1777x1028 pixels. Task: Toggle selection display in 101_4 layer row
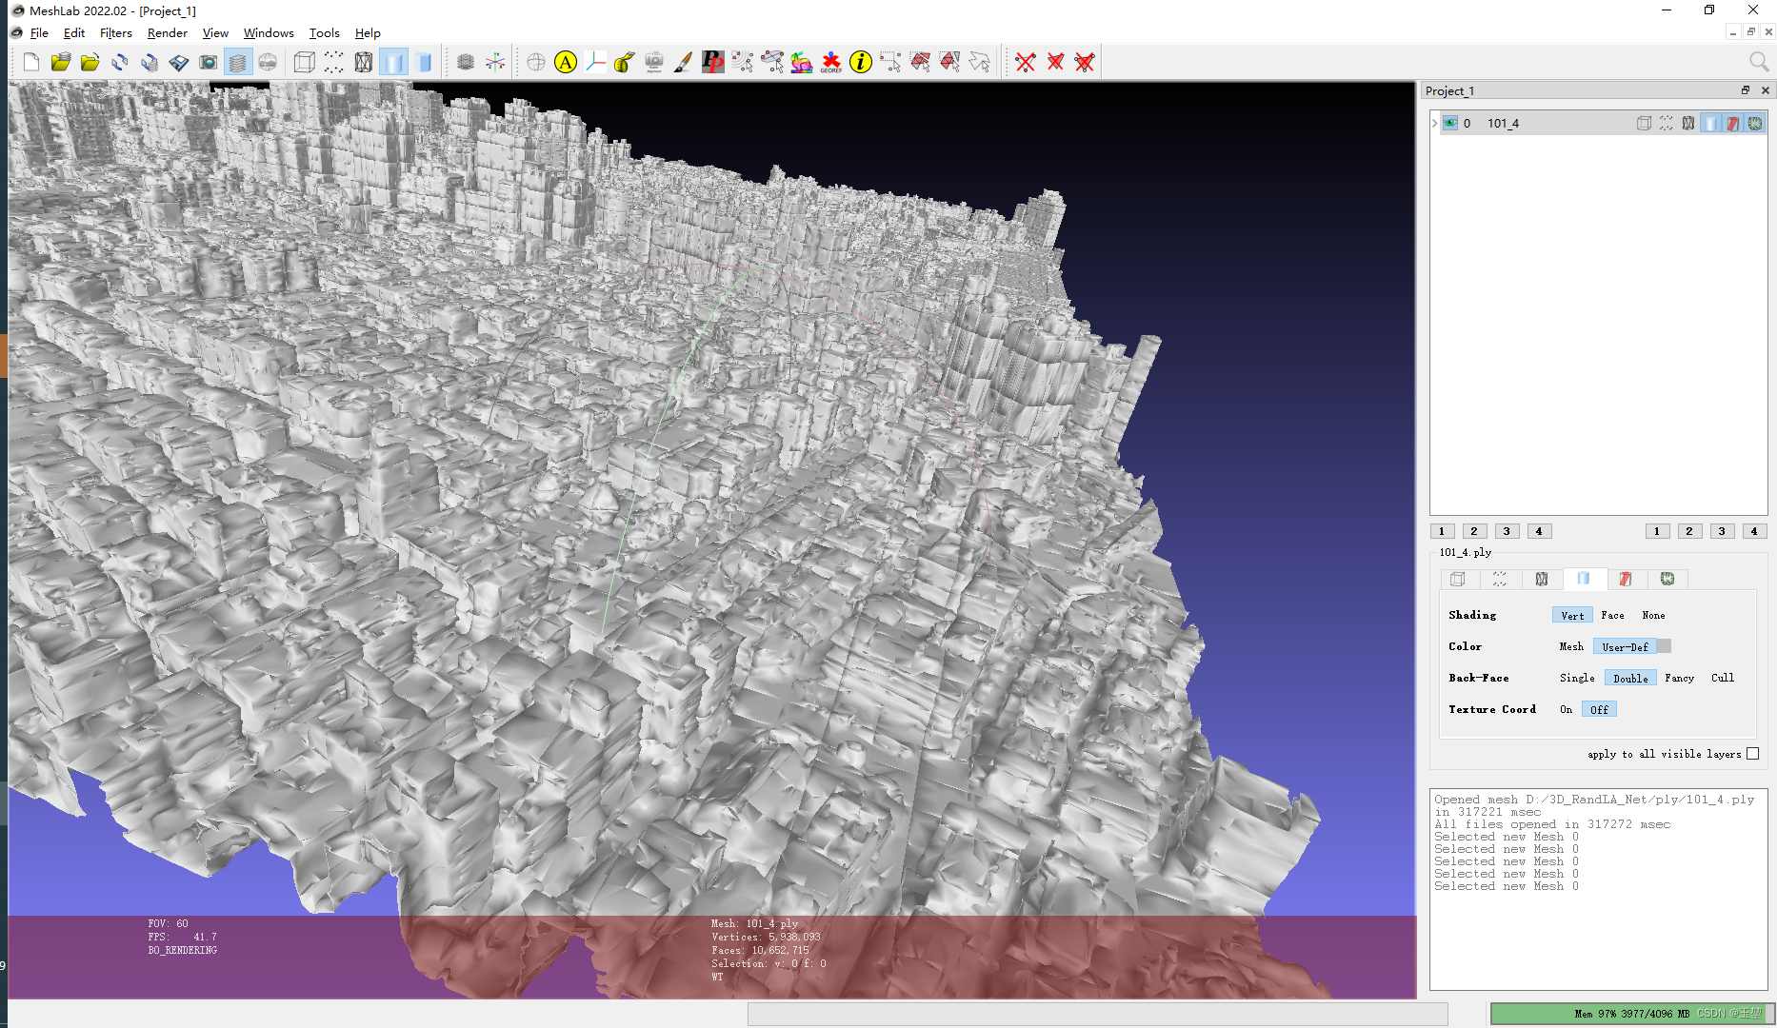1733,123
